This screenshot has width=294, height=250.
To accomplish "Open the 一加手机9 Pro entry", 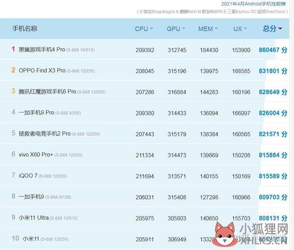I will 37,113.
